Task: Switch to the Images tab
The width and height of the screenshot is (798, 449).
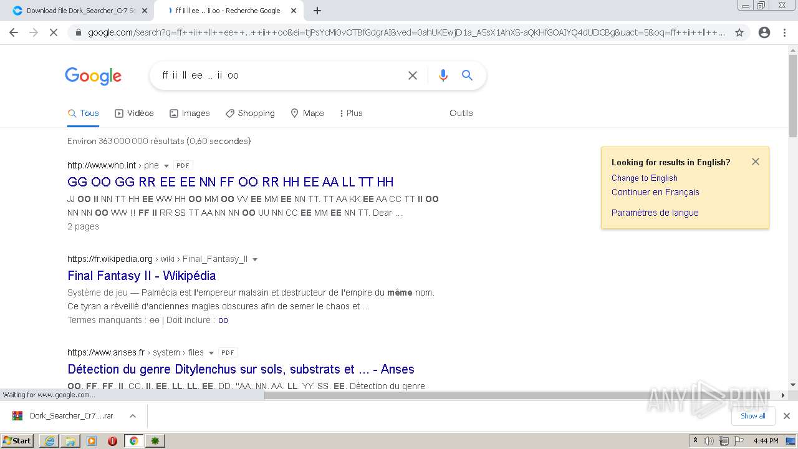Action: [190, 113]
